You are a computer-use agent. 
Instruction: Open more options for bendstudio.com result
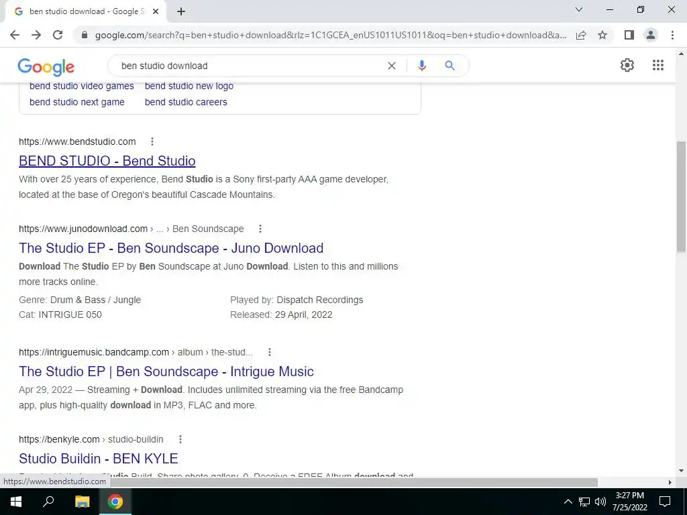[x=152, y=141]
